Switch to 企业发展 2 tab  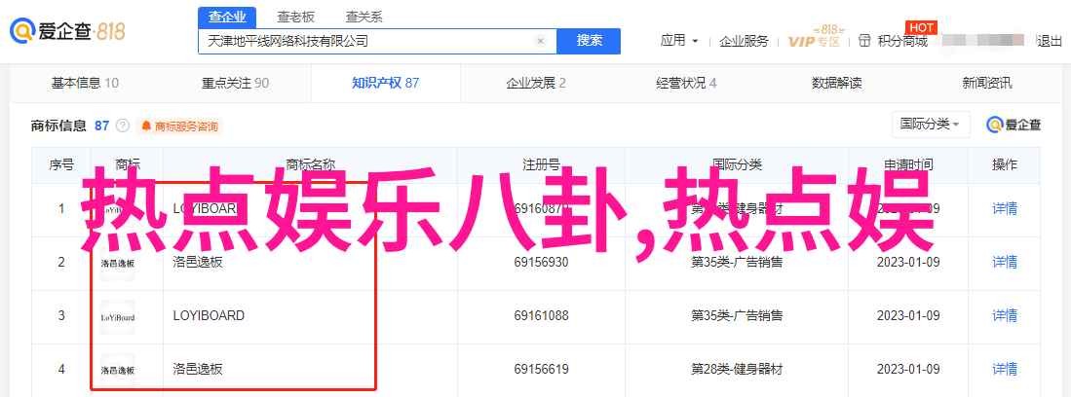click(x=536, y=84)
